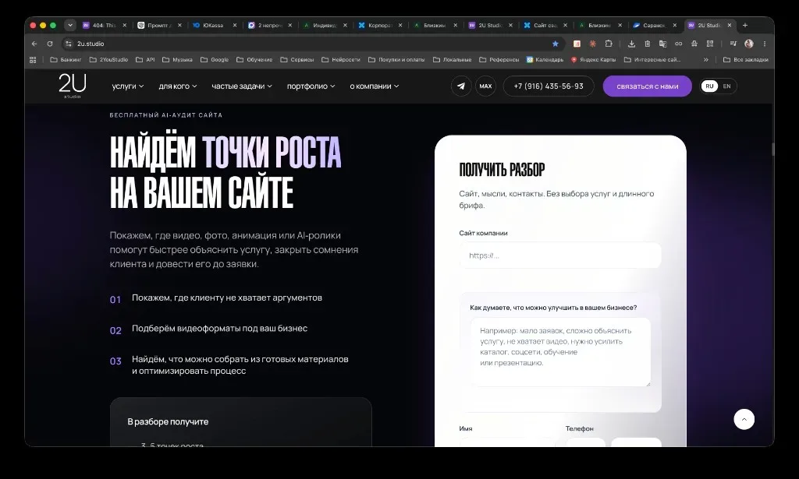
Task: Click the scroll-to-top round arrow button
Action: coord(744,419)
